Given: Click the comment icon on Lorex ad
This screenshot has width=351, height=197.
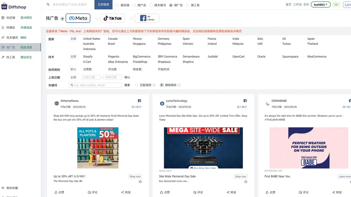Looking at the screenshot, I should point(195,192).
